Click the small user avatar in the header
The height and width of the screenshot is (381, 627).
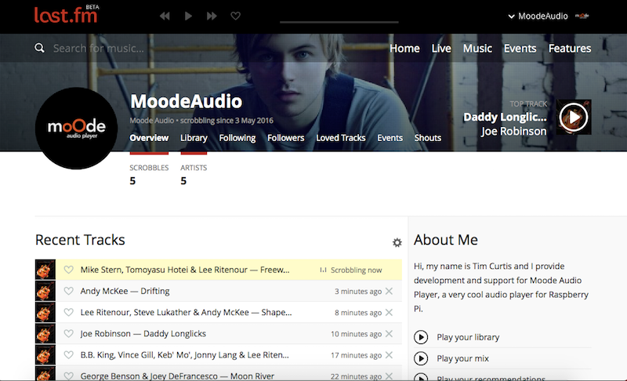pos(582,16)
